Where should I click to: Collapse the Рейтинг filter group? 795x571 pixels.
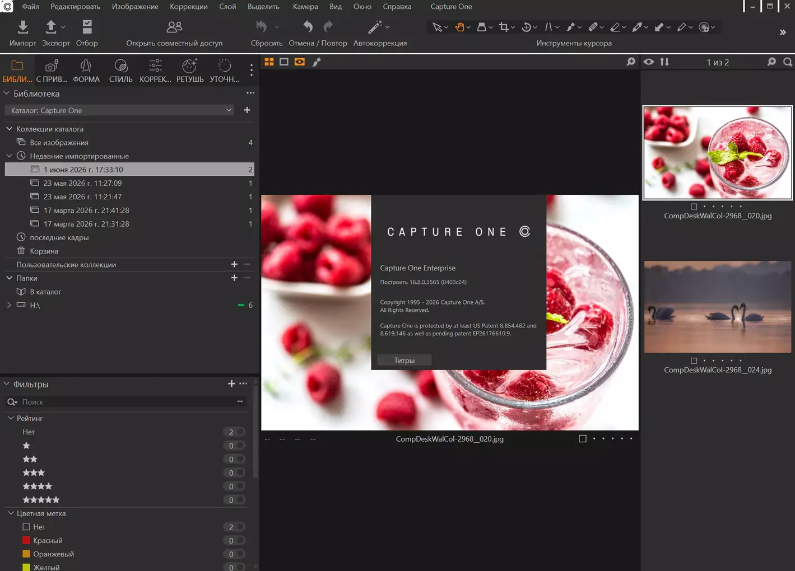[x=11, y=418]
